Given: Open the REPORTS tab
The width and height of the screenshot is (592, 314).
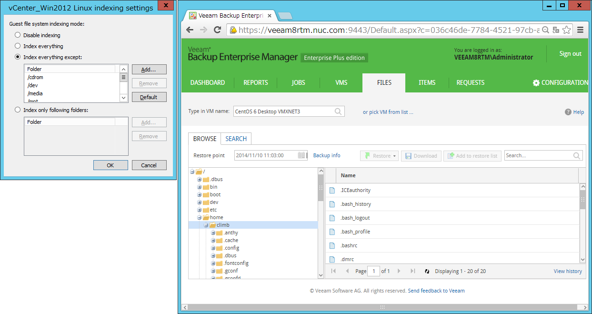Looking at the screenshot, I should point(256,82).
